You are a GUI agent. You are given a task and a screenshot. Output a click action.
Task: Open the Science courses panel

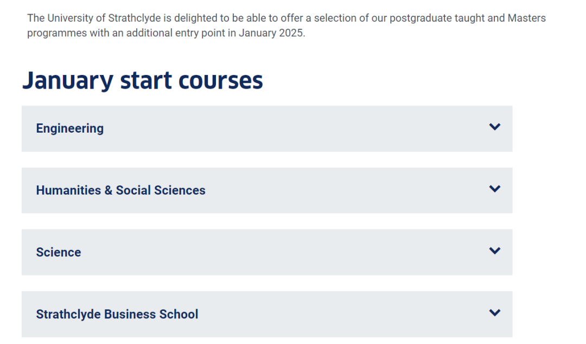pyautogui.click(x=266, y=253)
